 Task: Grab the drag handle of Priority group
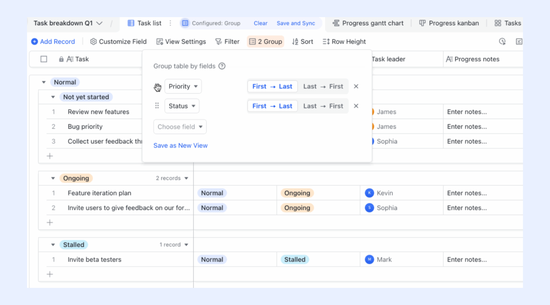[x=157, y=87]
